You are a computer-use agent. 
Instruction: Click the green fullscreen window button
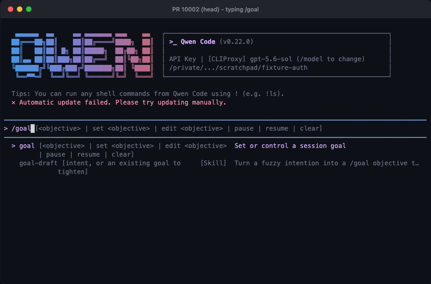(x=29, y=9)
